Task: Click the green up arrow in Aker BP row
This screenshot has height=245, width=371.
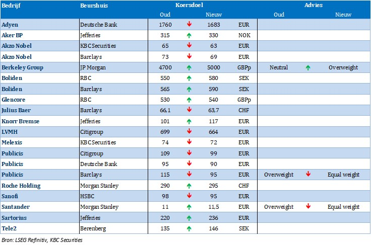Action: [189, 35]
